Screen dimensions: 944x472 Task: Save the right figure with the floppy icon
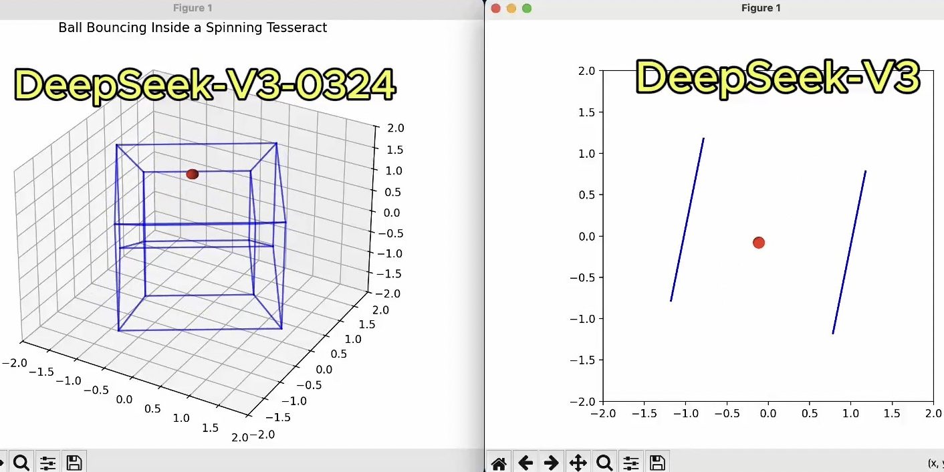click(657, 463)
